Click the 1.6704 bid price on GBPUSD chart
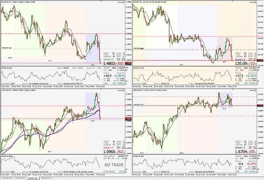 point(242,152)
